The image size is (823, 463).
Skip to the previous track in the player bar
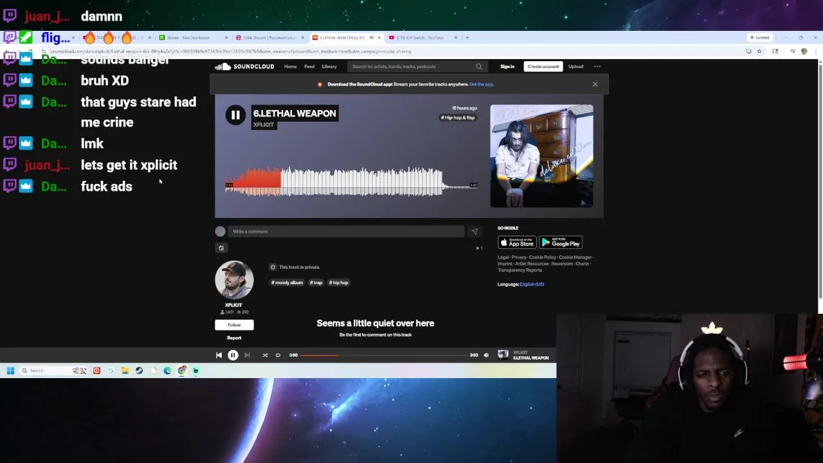click(x=219, y=355)
